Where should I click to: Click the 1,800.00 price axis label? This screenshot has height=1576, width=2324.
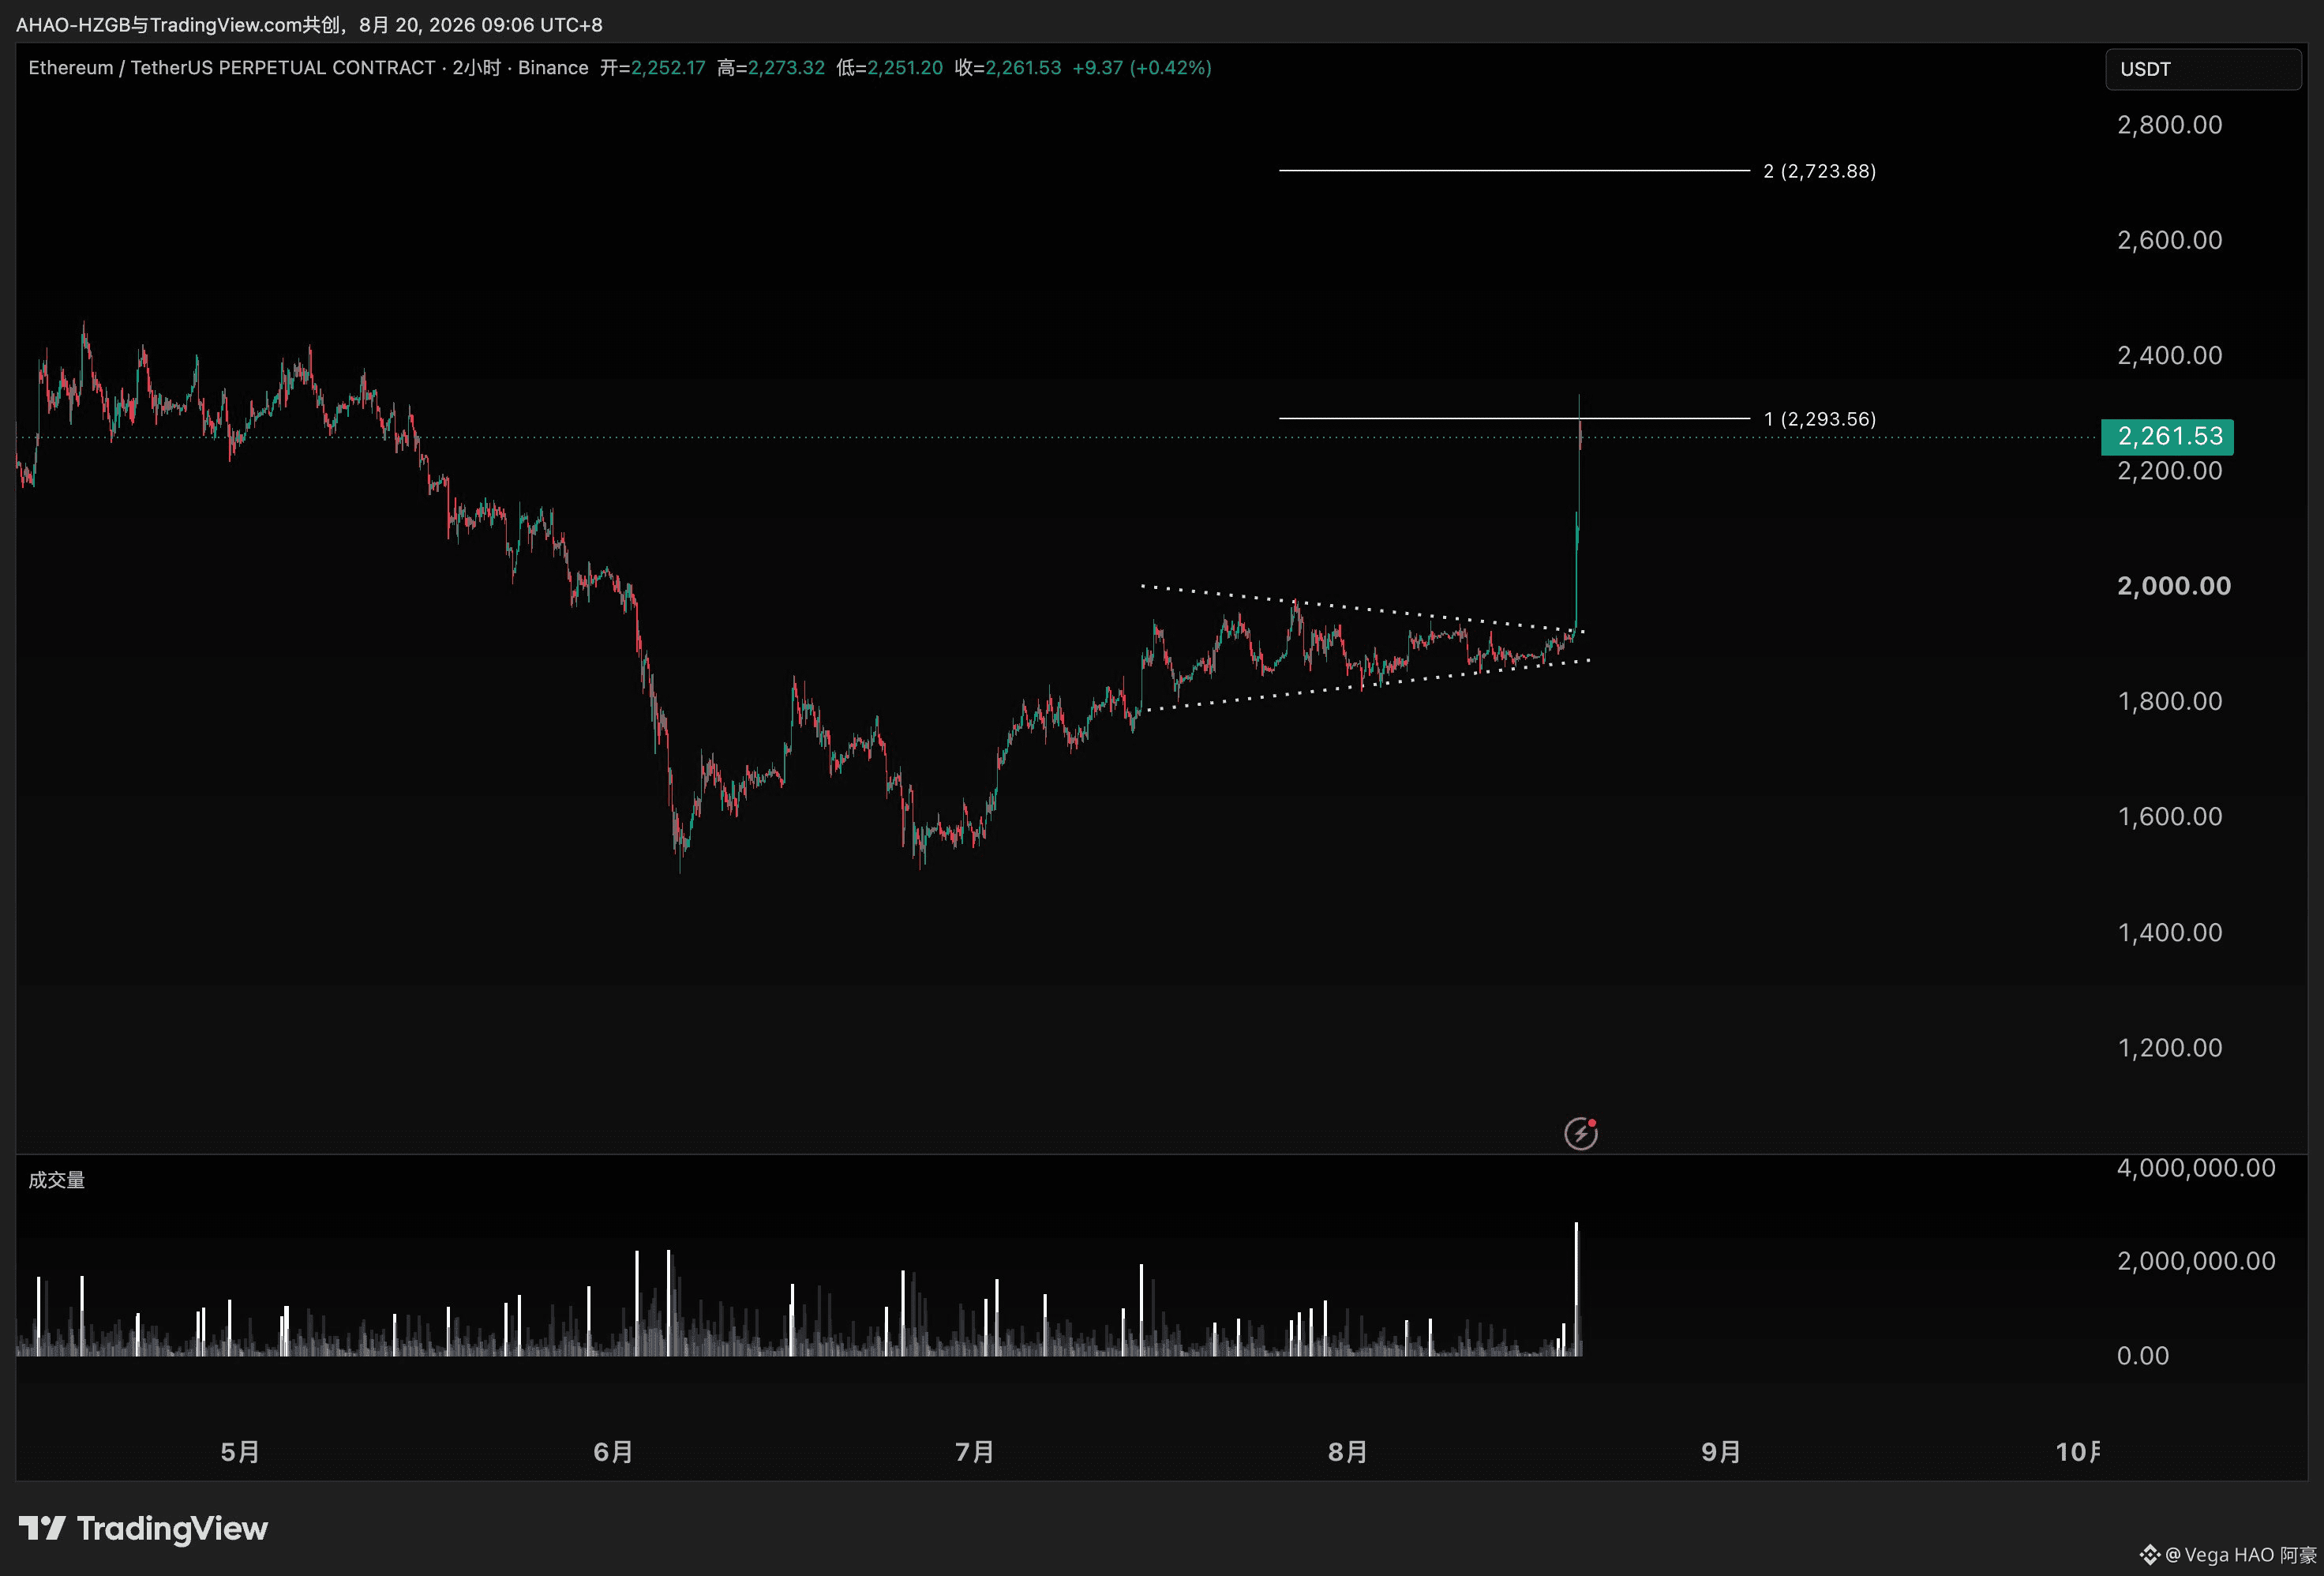2170,701
